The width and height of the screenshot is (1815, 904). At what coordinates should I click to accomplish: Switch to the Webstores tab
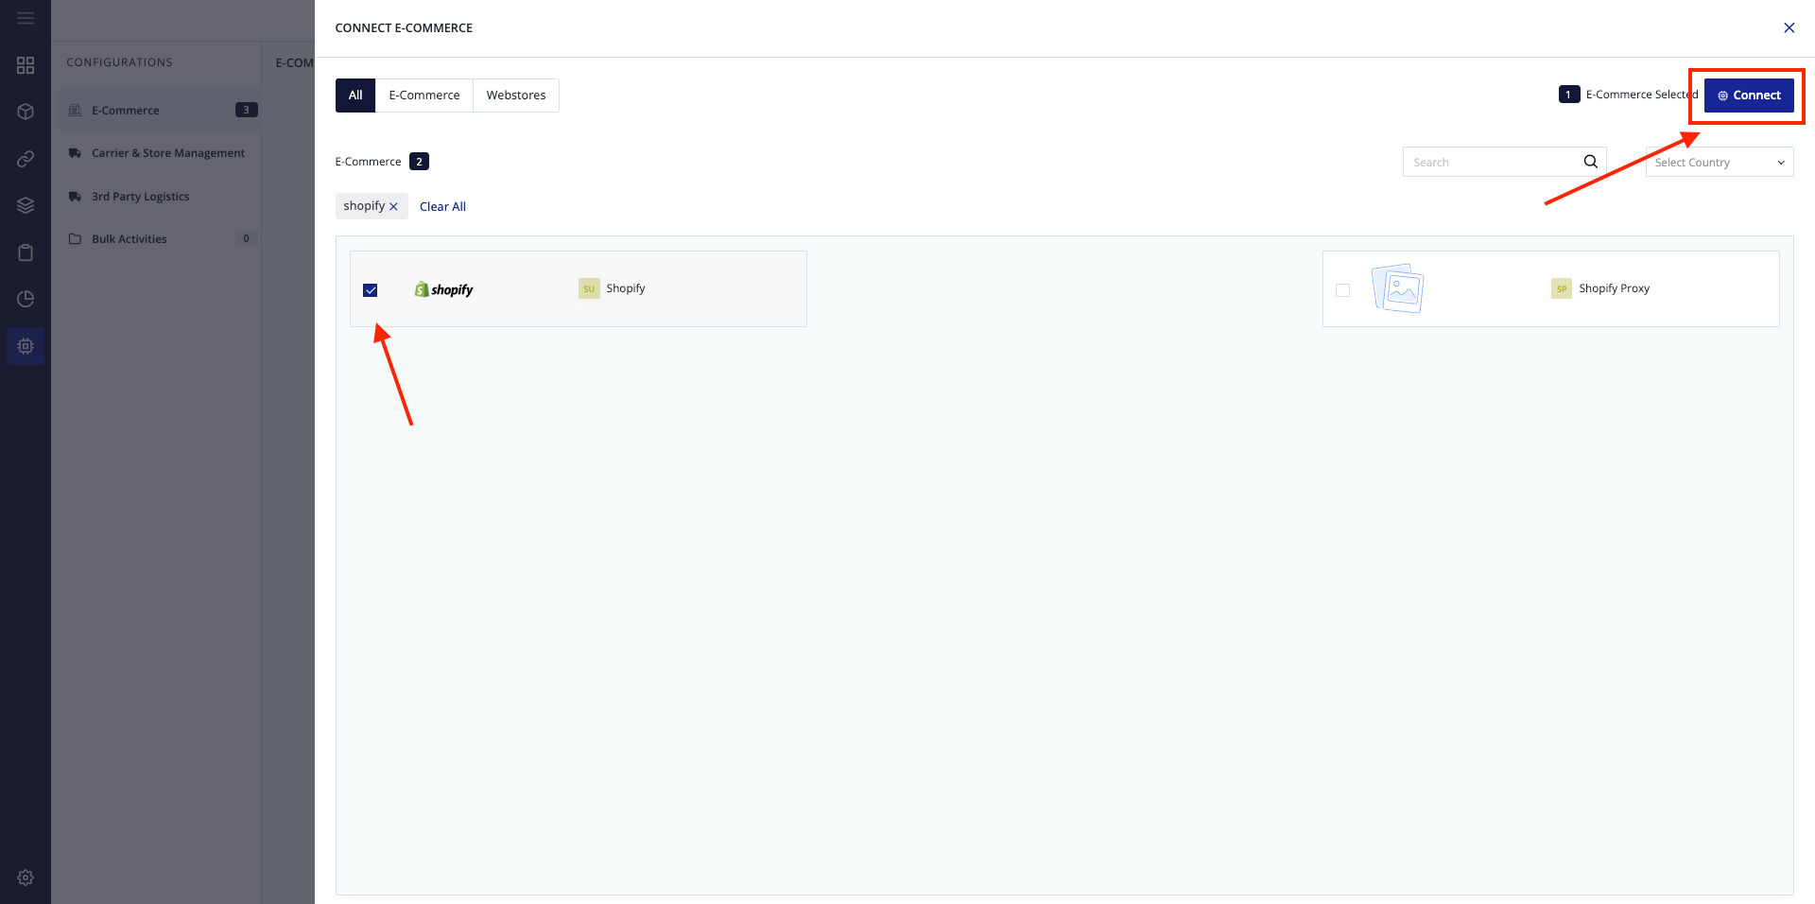pyautogui.click(x=516, y=96)
